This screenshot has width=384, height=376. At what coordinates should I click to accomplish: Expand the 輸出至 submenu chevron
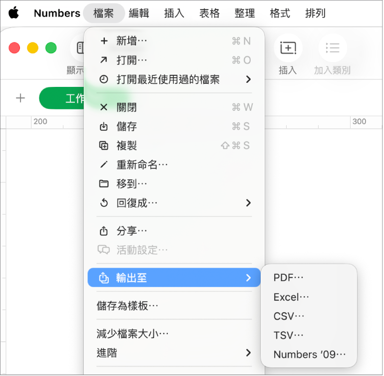pos(248,278)
